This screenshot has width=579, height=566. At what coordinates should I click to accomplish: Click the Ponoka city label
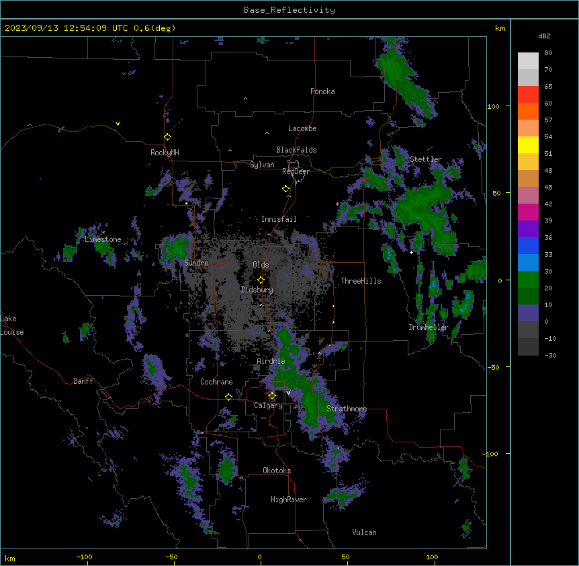(322, 91)
